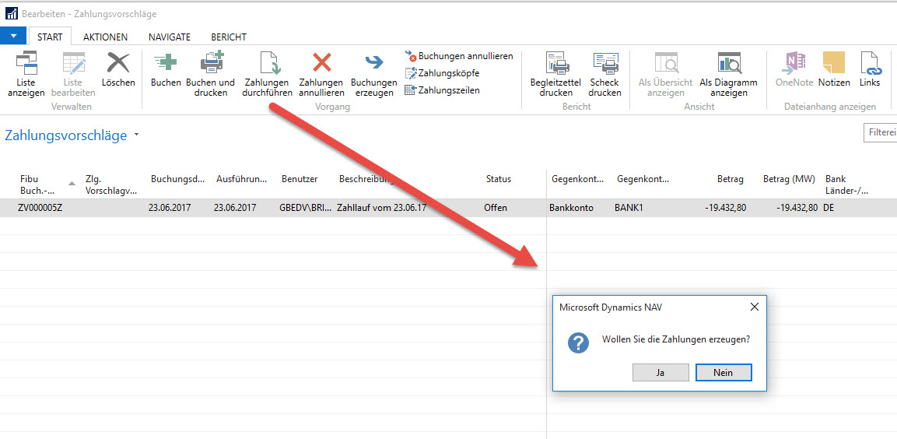The height and width of the screenshot is (439, 897).
Task: Show list Als Diagramm anzeigen
Action: (x=728, y=74)
